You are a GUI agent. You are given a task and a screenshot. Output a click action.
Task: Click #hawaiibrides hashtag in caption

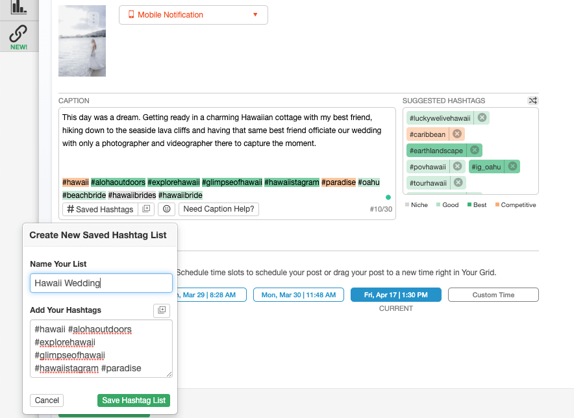[x=132, y=195]
